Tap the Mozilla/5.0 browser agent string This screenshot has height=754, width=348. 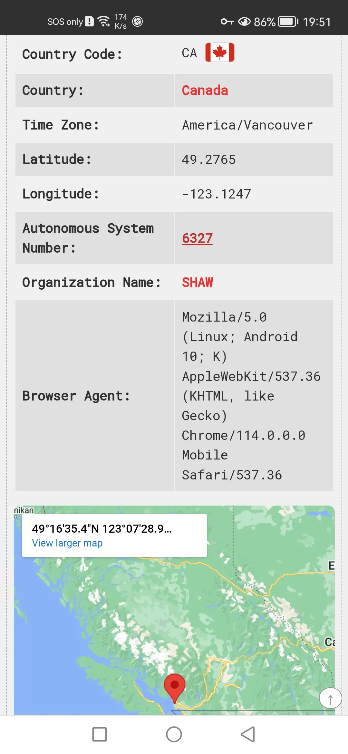point(251,396)
